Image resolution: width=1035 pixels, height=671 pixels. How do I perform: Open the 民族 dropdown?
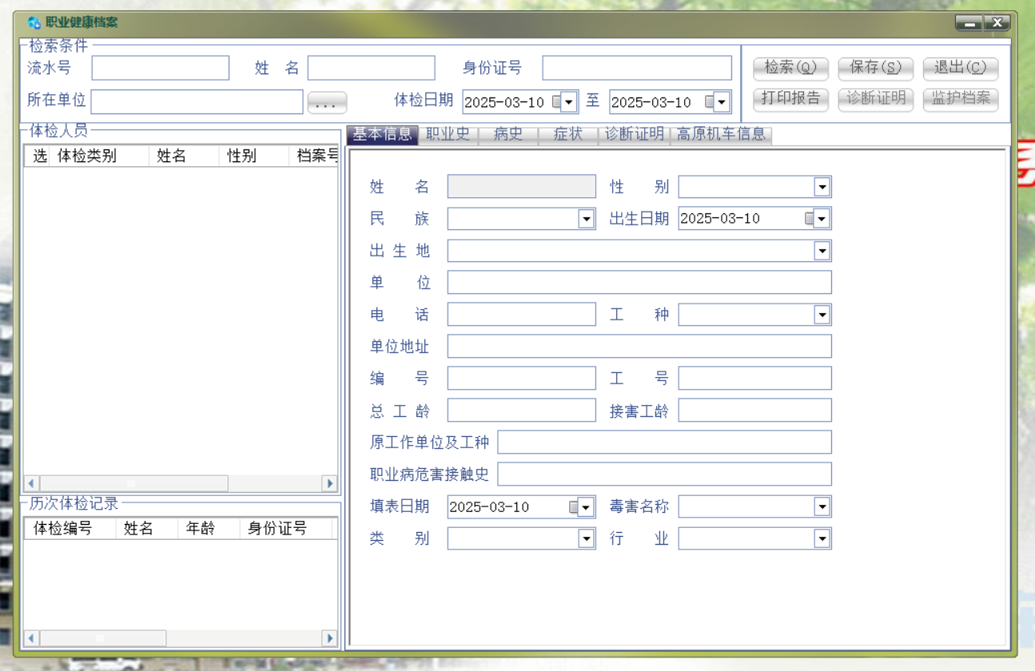(x=587, y=219)
